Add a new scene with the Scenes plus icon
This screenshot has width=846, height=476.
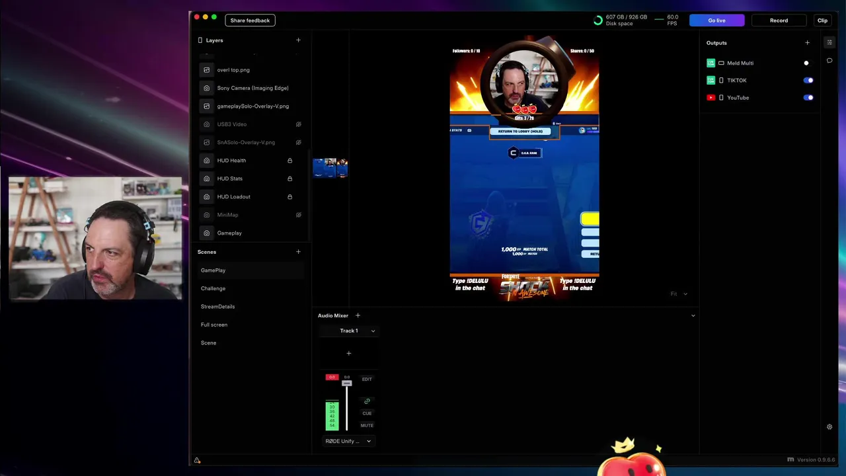(x=298, y=252)
